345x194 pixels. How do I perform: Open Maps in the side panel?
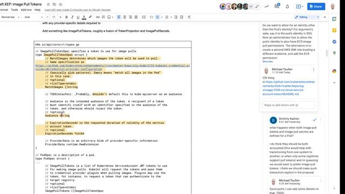click(x=334, y=53)
